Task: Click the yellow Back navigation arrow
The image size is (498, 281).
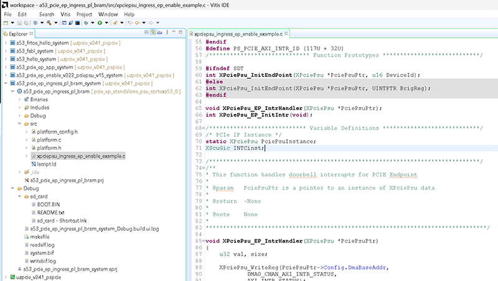Action: [137, 23]
